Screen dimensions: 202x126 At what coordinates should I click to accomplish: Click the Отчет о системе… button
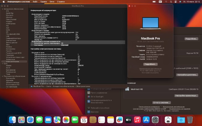pos(161,103)
